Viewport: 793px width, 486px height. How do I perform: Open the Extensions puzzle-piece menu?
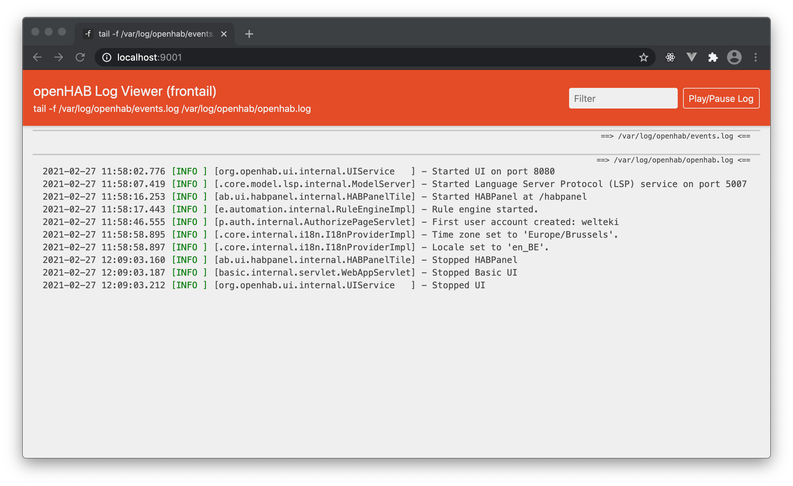713,57
